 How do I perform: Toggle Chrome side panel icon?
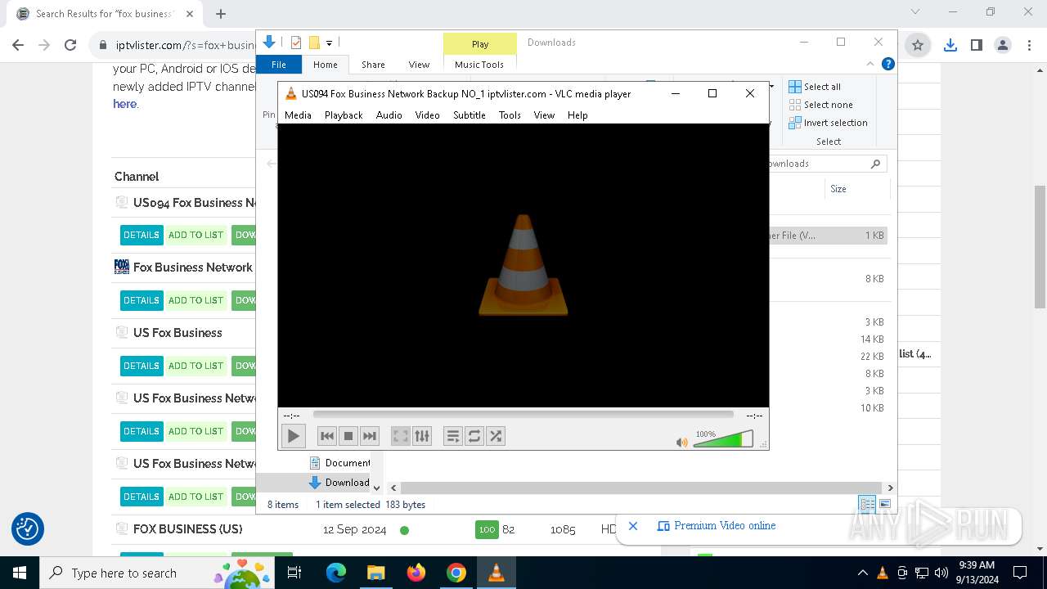click(976, 46)
